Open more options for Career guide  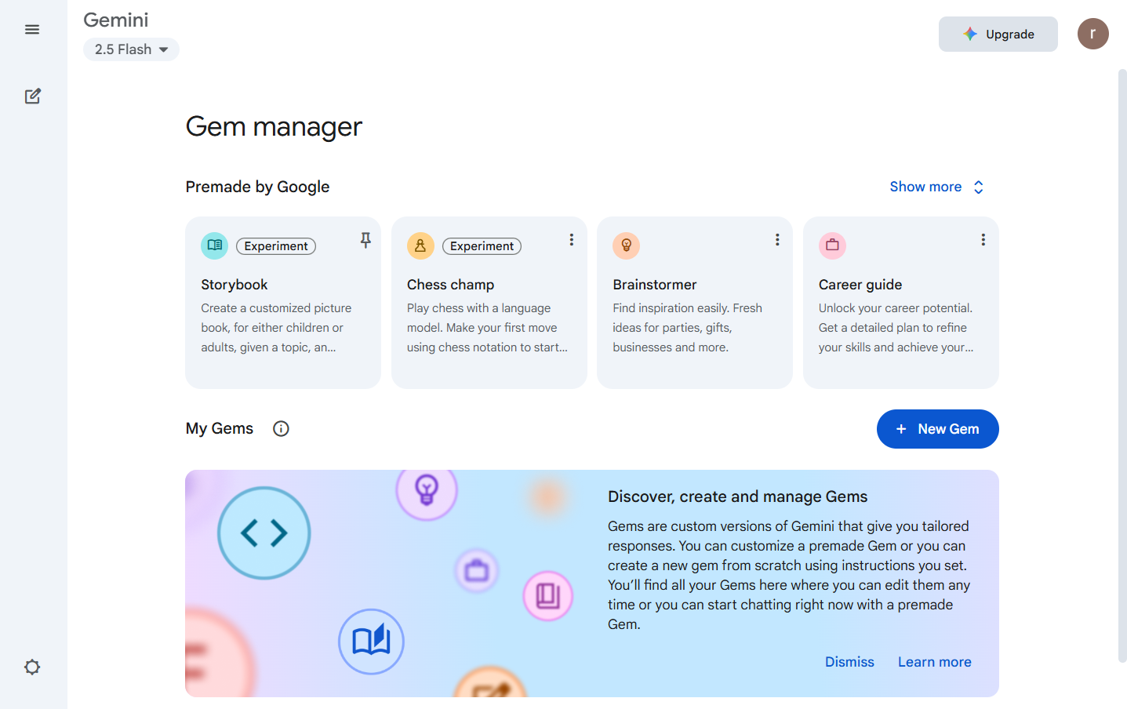pos(983,240)
